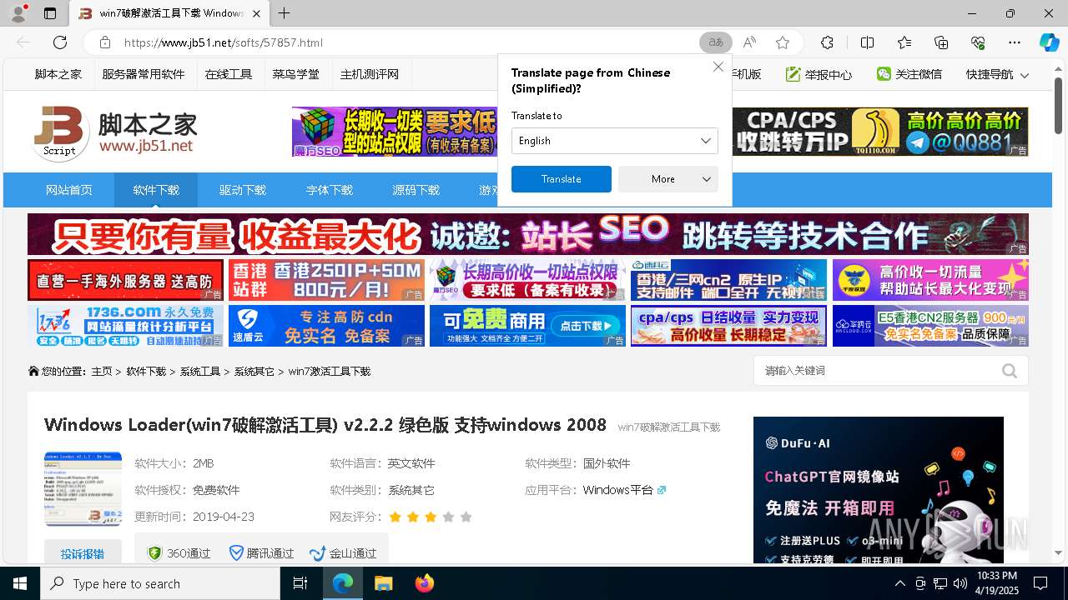
Task: Open the 网站首页 nav tab
Action: click(69, 190)
